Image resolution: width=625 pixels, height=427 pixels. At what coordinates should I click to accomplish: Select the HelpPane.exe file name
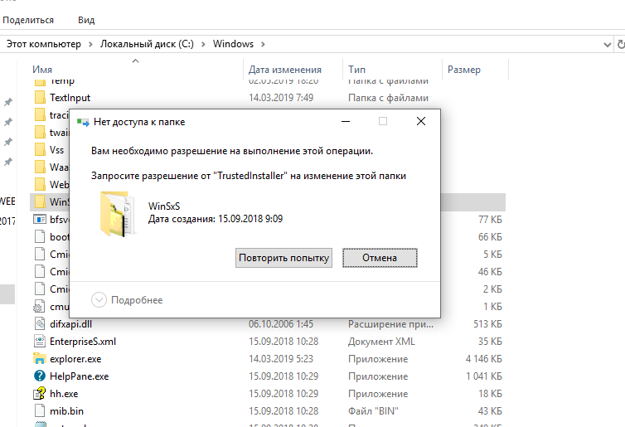(x=79, y=376)
